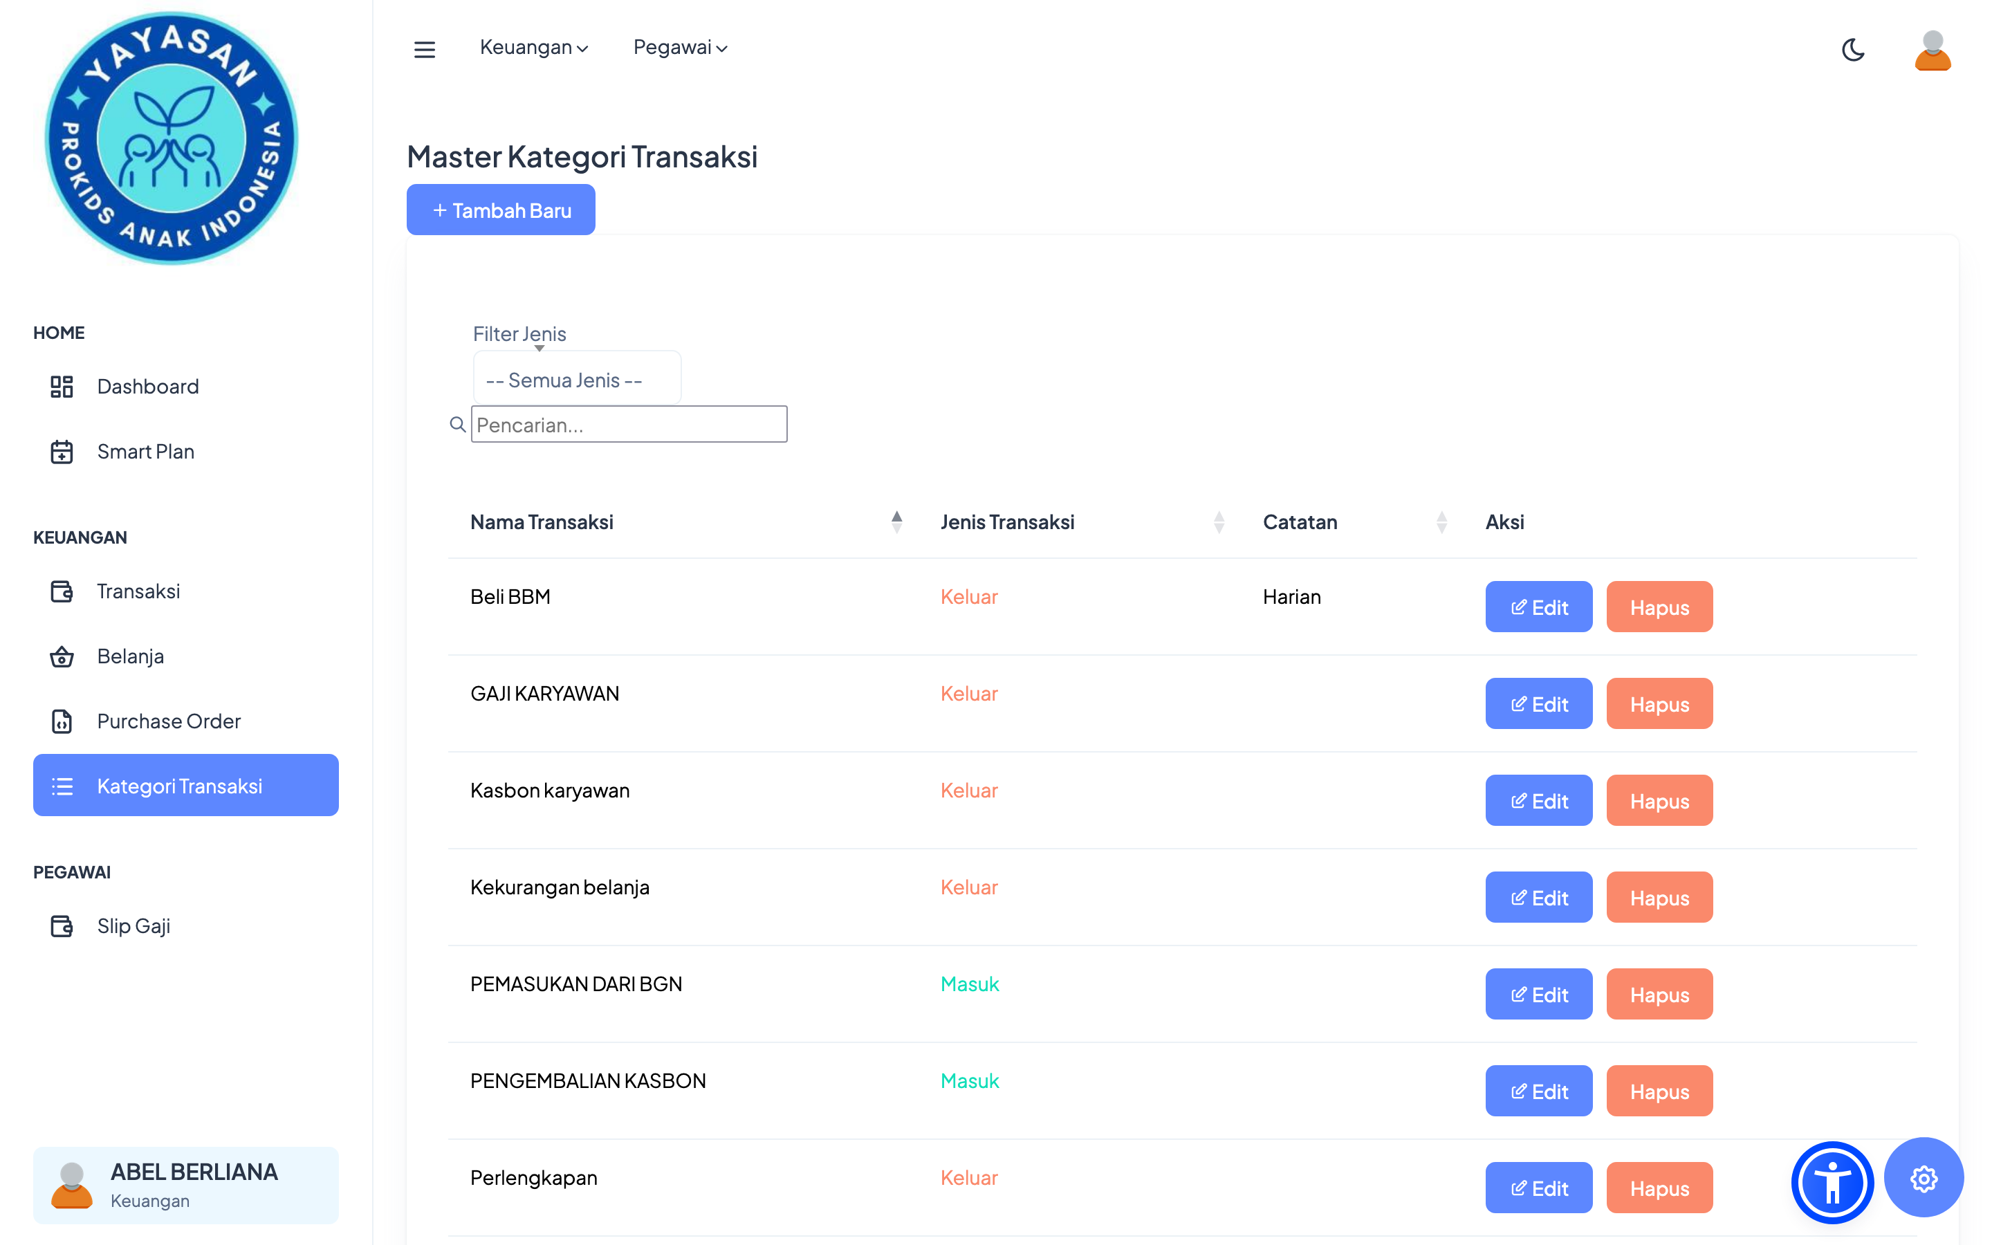Click the hamburger menu icon

(x=424, y=49)
